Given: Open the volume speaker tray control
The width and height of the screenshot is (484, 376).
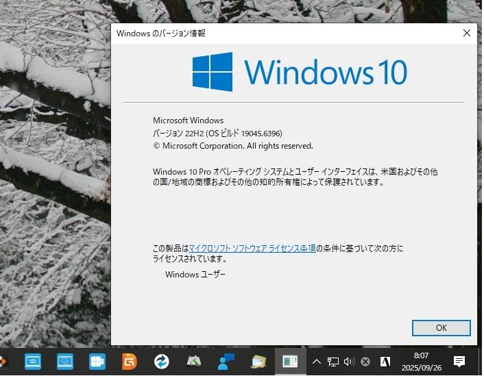Looking at the screenshot, I should pos(349,362).
